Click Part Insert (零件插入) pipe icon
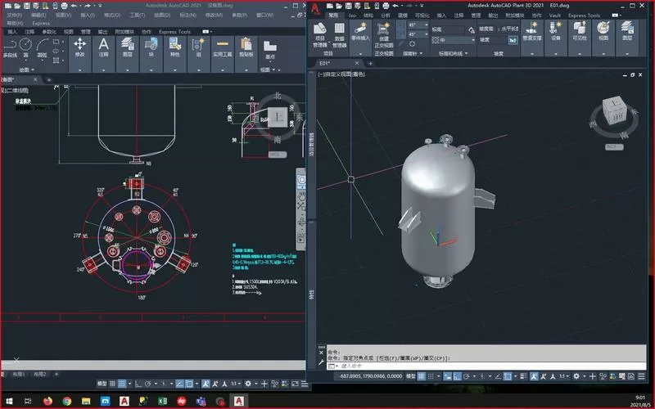Viewport: 655px width, 409px height. coord(360,33)
